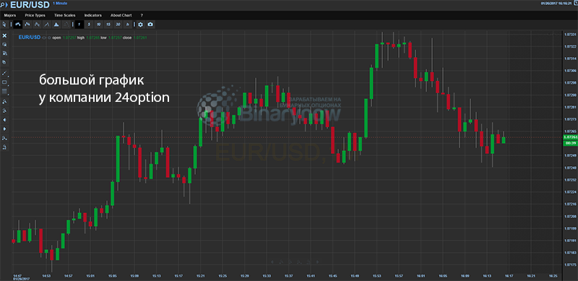Click the 1.07175 price axis label
This screenshot has height=281, width=578.
click(570, 265)
